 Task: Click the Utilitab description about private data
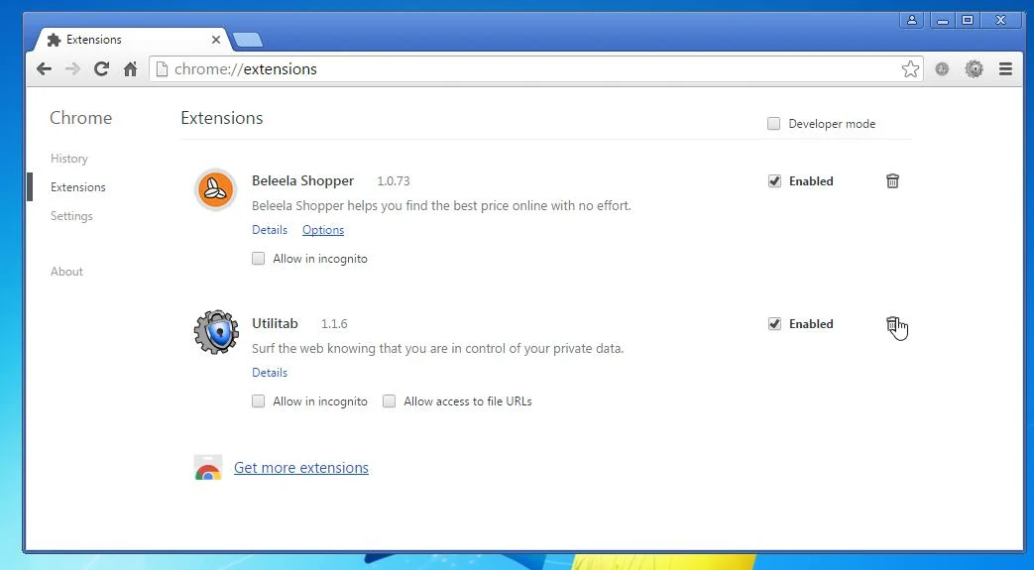point(438,348)
